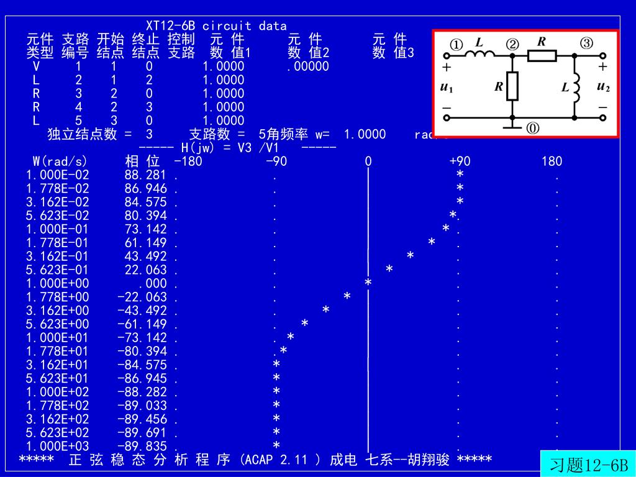Viewport: 636px width, 477px height.
Task: Select phase value 73.142
Action: coord(145,230)
